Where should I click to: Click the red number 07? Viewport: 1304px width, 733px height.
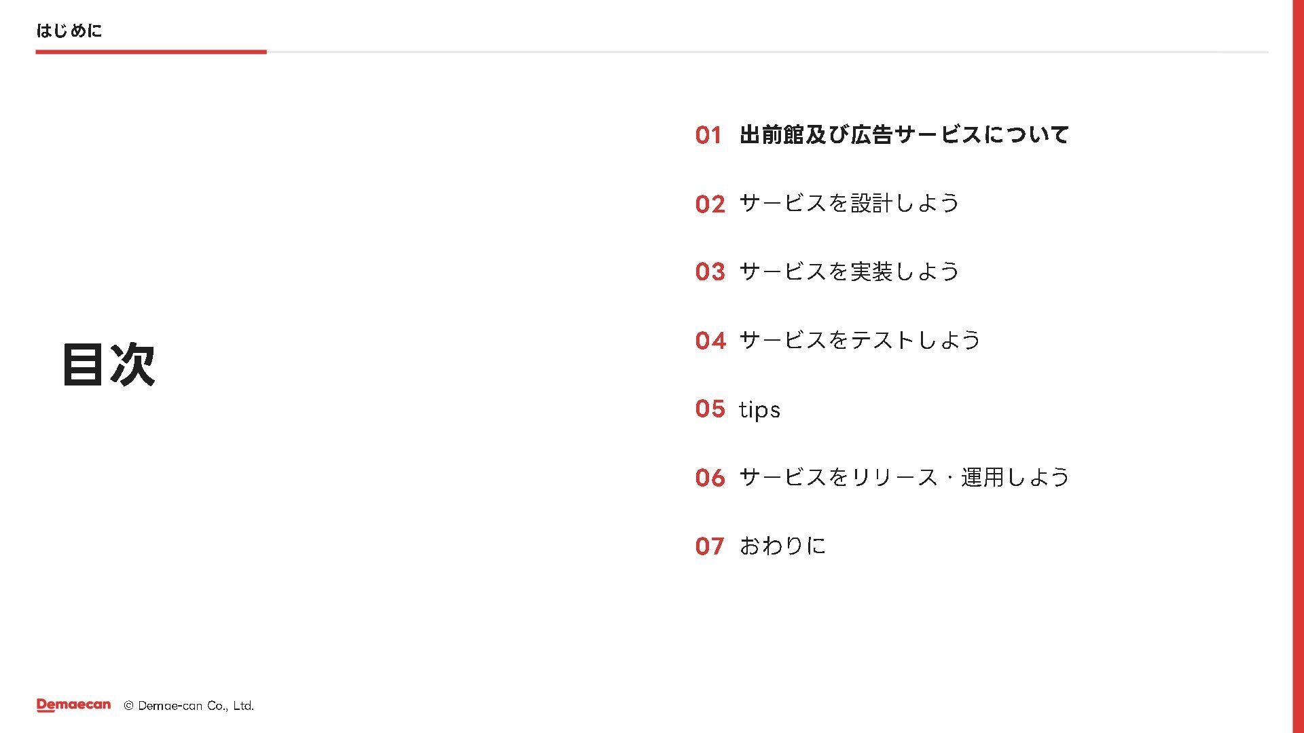(x=710, y=546)
